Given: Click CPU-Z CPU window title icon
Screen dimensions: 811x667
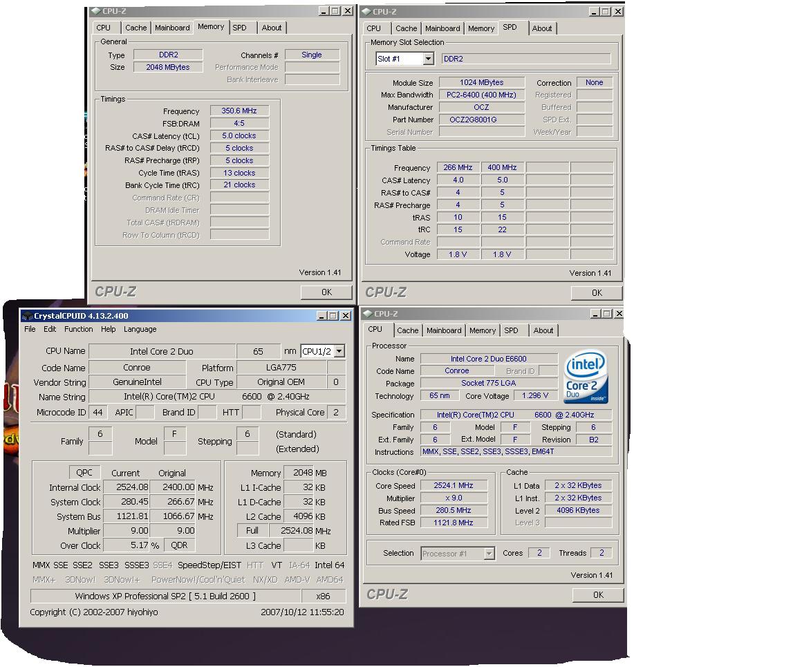Looking at the screenshot, I should 367,313.
